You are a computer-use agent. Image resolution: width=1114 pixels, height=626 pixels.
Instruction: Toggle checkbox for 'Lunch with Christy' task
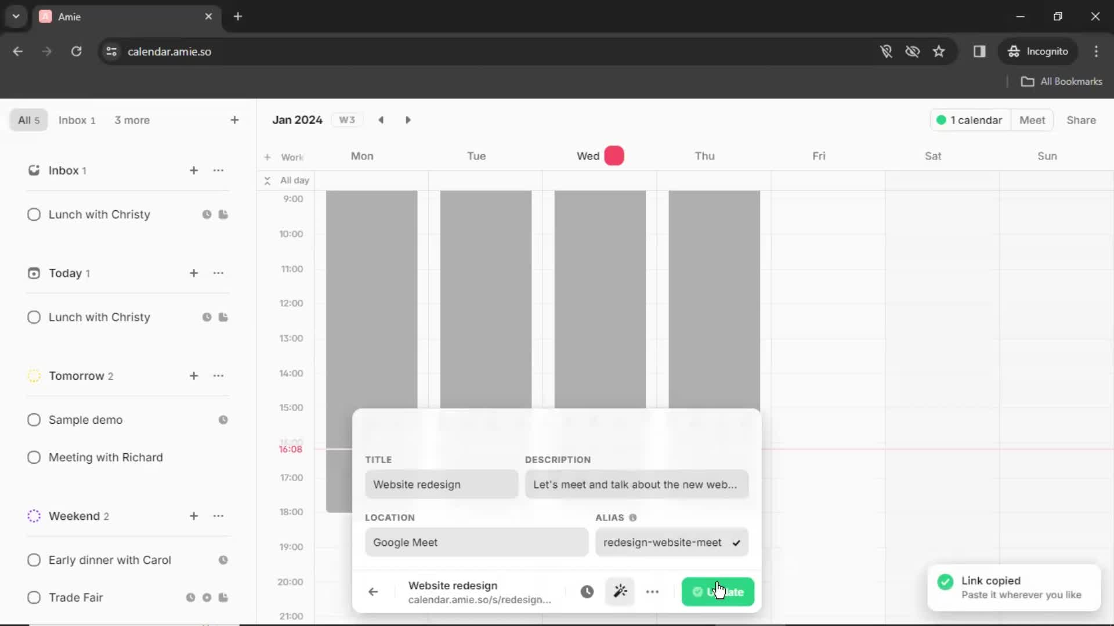34,214
